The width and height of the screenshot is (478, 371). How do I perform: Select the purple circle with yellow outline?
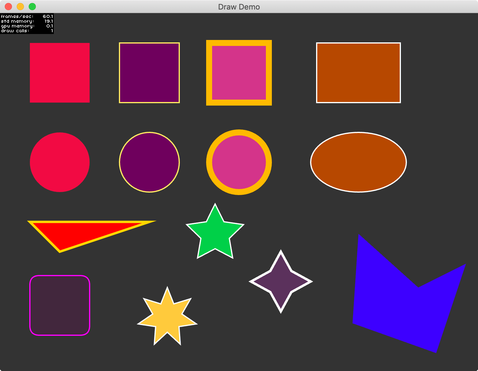click(149, 162)
